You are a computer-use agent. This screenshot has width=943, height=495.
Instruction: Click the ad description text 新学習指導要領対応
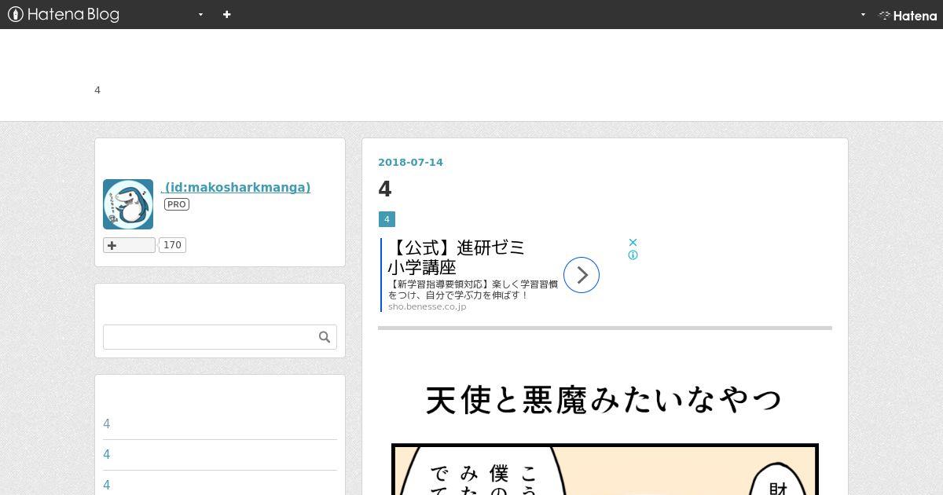tap(473, 289)
